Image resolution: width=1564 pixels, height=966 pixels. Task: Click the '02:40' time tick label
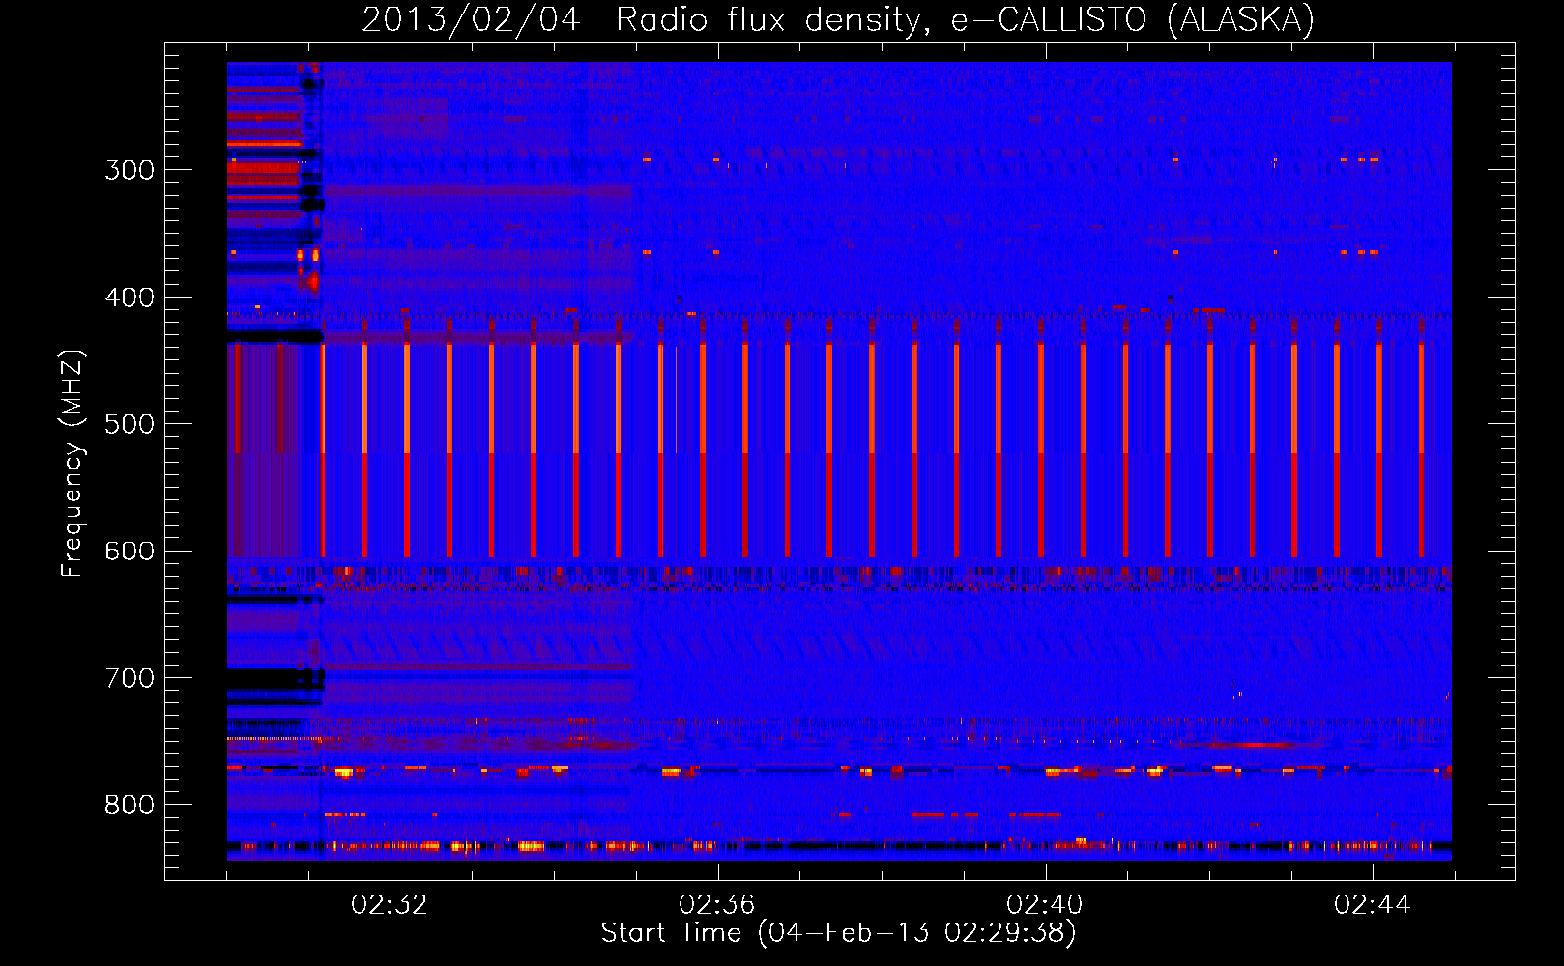click(1045, 904)
